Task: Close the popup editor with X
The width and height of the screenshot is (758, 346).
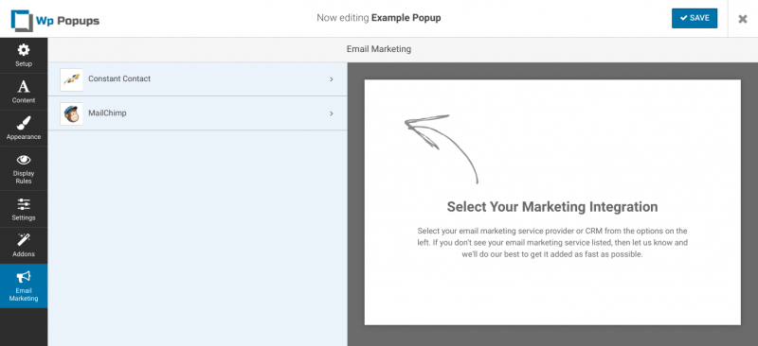Action: 743,19
